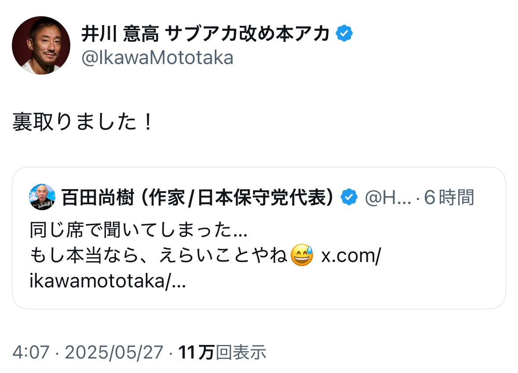Open the 11万回表示 view count

click(x=222, y=352)
